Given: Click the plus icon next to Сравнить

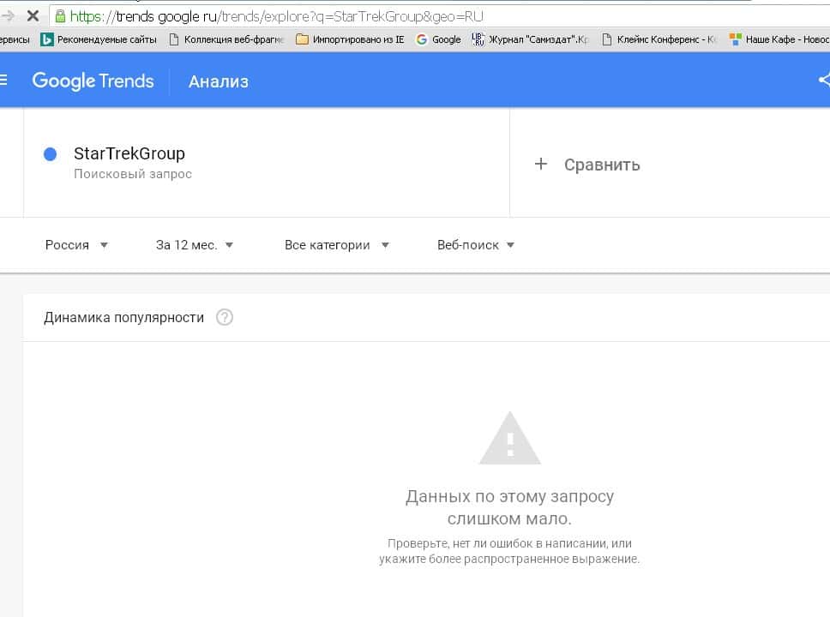Looking at the screenshot, I should tap(540, 165).
